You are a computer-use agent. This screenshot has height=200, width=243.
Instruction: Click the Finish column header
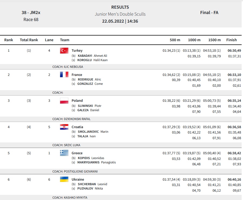click(232, 40)
